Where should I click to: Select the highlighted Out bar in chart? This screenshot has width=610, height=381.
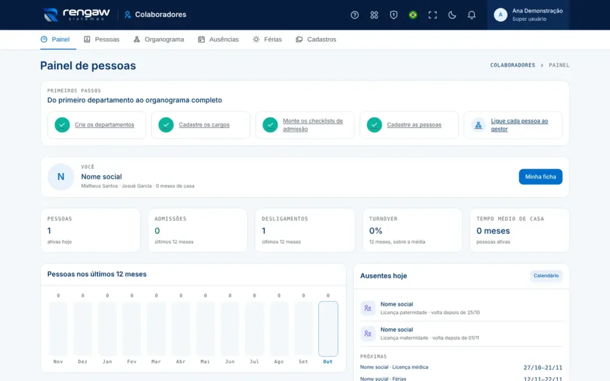(328, 329)
